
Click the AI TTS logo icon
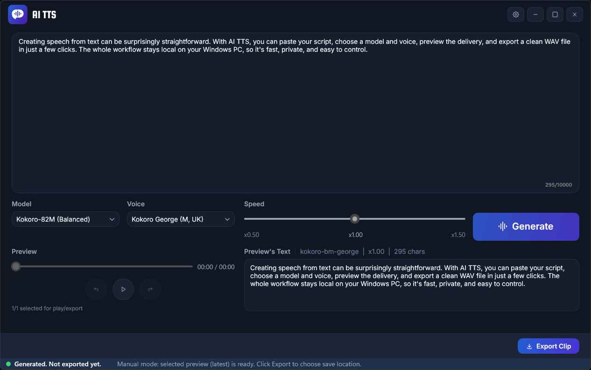pyautogui.click(x=17, y=14)
